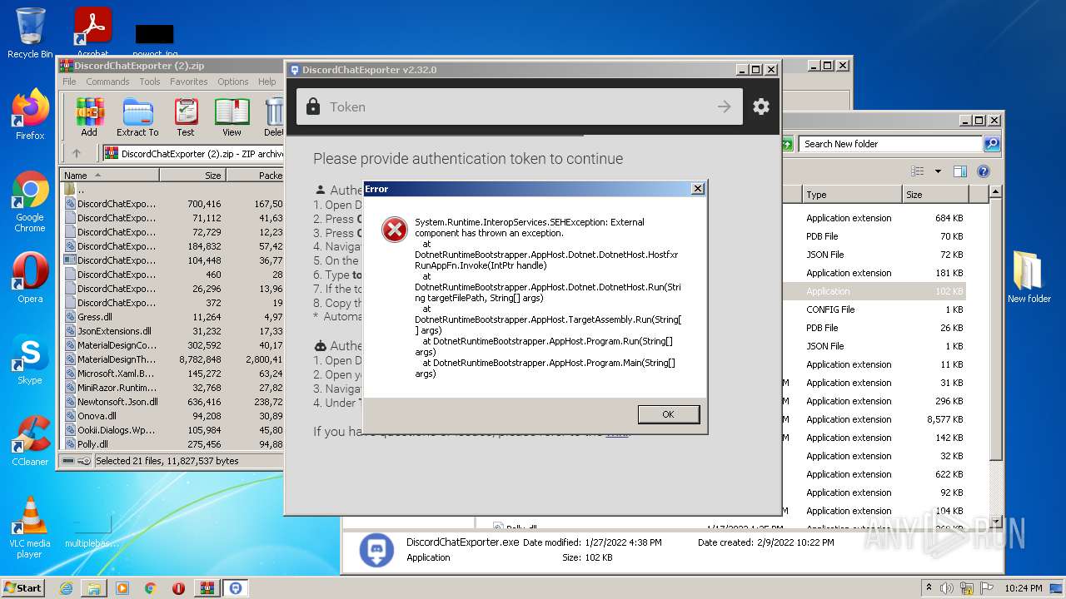
Task: Show hidden tray icons arrow
Action: pos(929,587)
